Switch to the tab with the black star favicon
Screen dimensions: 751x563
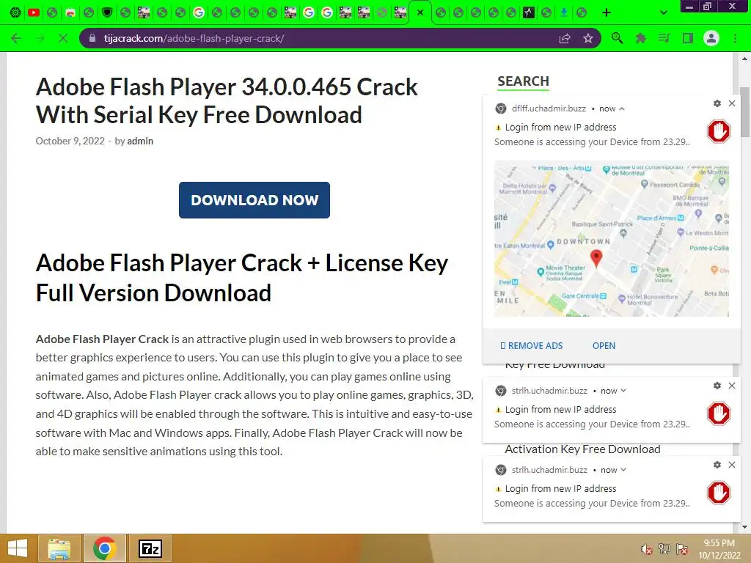(528, 12)
